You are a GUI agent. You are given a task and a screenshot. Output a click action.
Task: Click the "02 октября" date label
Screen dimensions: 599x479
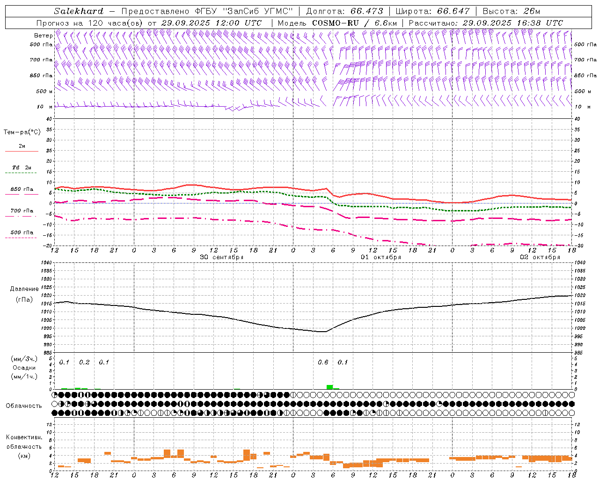coord(540,257)
